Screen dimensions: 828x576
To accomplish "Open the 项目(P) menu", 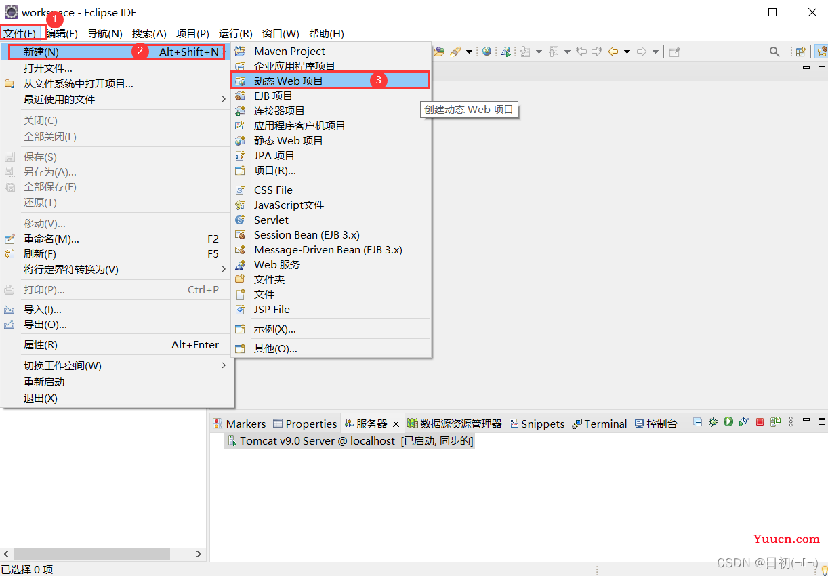I will click(192, 33).
